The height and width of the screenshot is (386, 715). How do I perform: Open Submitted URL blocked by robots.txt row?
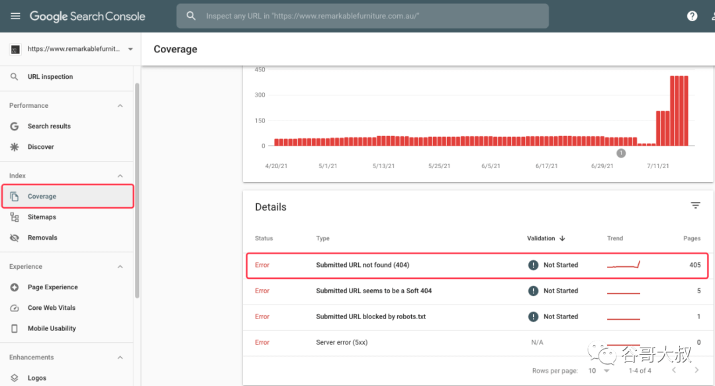477,316
